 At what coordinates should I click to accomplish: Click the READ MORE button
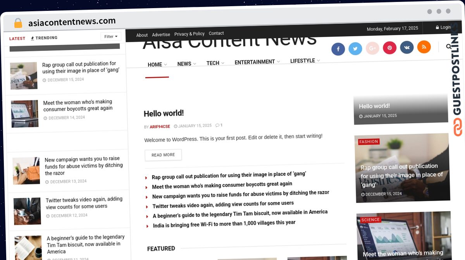pyautogui.click(x=163, y=155)
